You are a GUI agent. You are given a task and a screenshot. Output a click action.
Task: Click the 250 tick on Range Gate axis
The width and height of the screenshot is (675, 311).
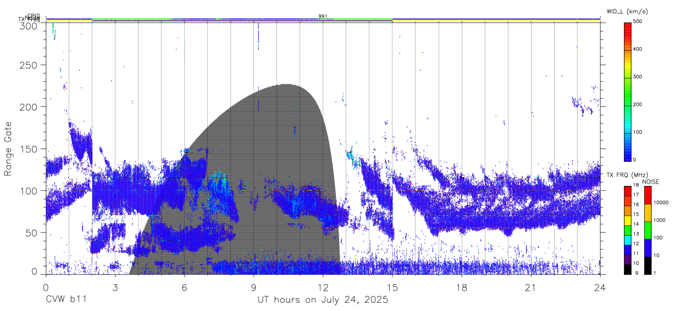coord(28,65)
